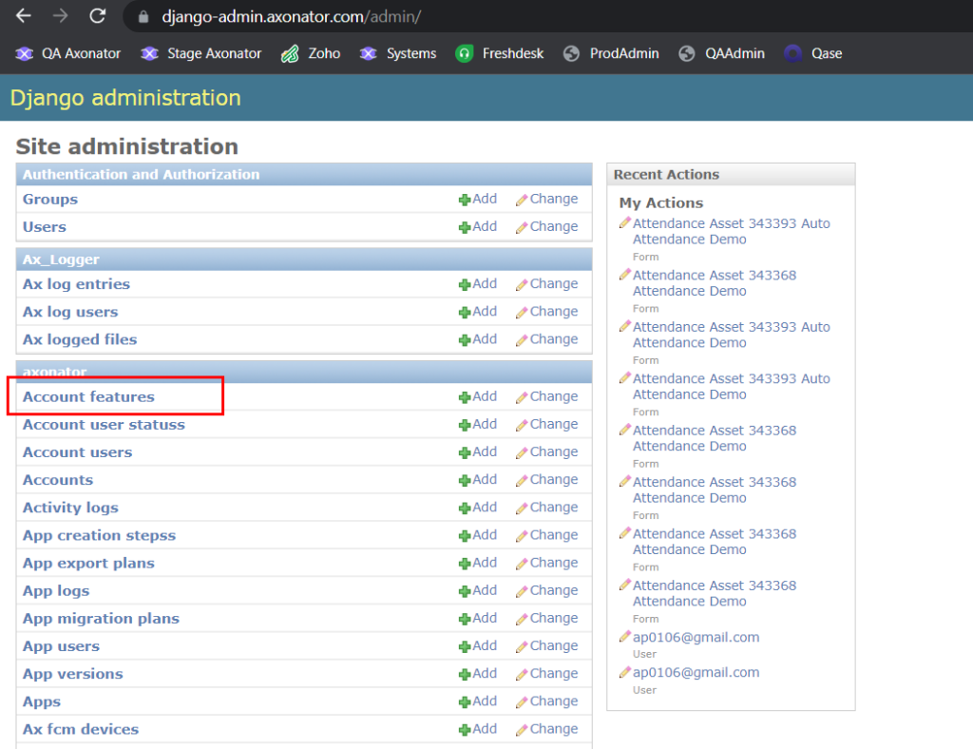Click Change for Ax log users

tap(546, 312)
